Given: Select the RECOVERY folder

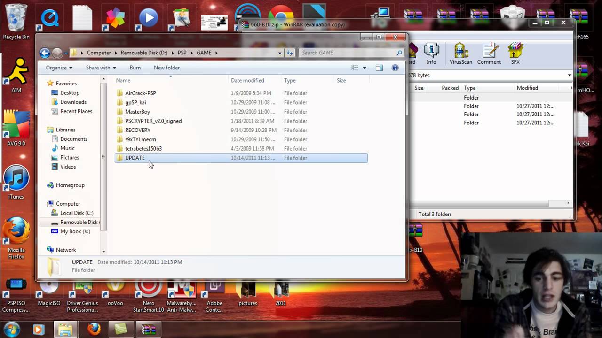Looking at the screenshot, I should pyautogui.click(x=138, y=130).
